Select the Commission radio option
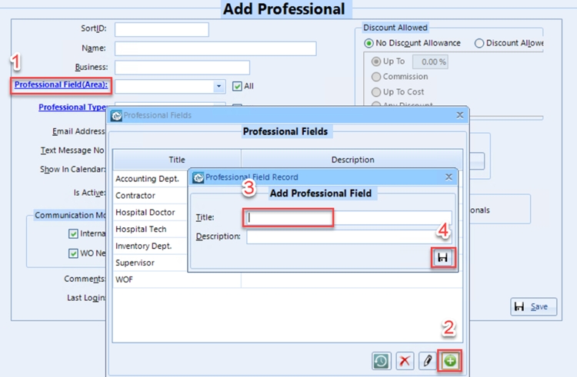The width and height of the screenshot is (577, 377). point(376,77)
